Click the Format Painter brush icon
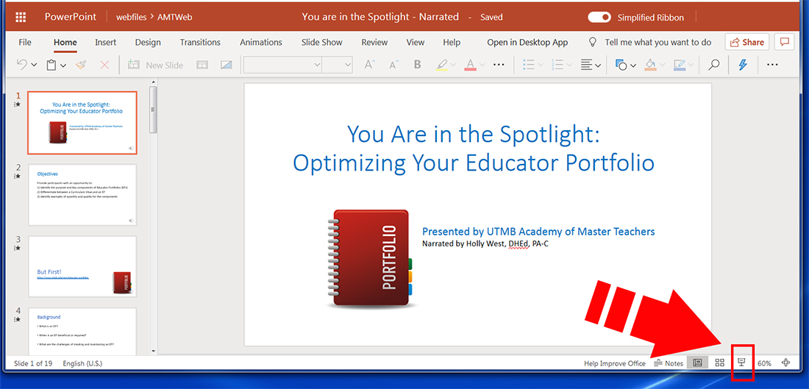809x389 pixels. pos(81,65)
